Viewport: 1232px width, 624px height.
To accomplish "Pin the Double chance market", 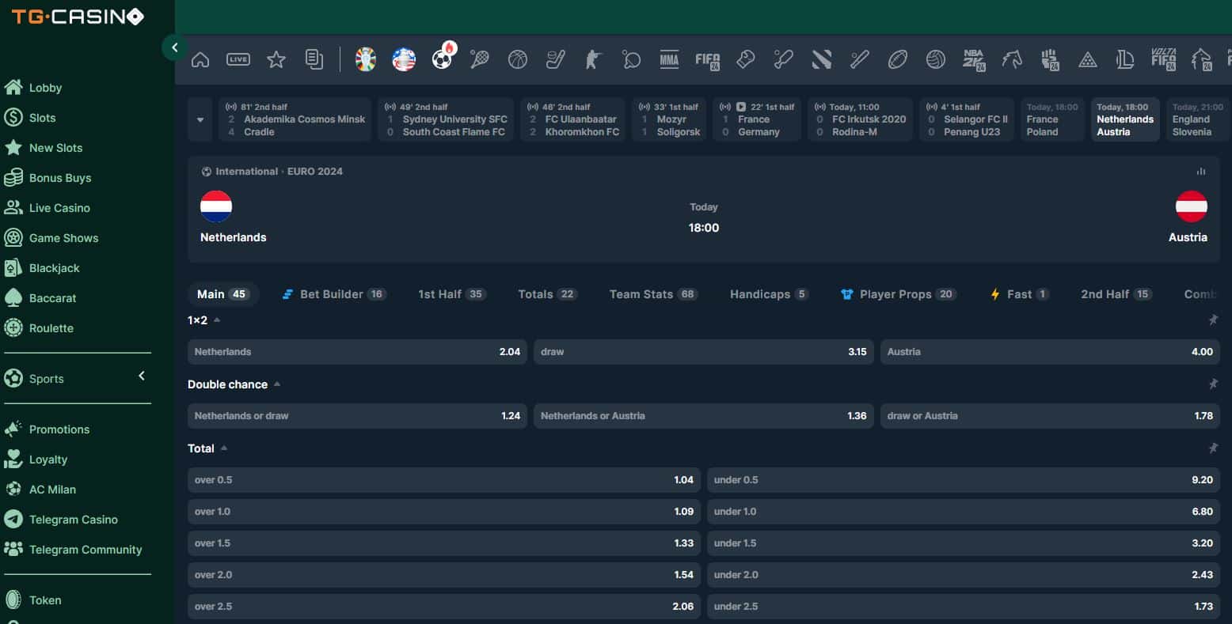I will [x=1213, y=384].
